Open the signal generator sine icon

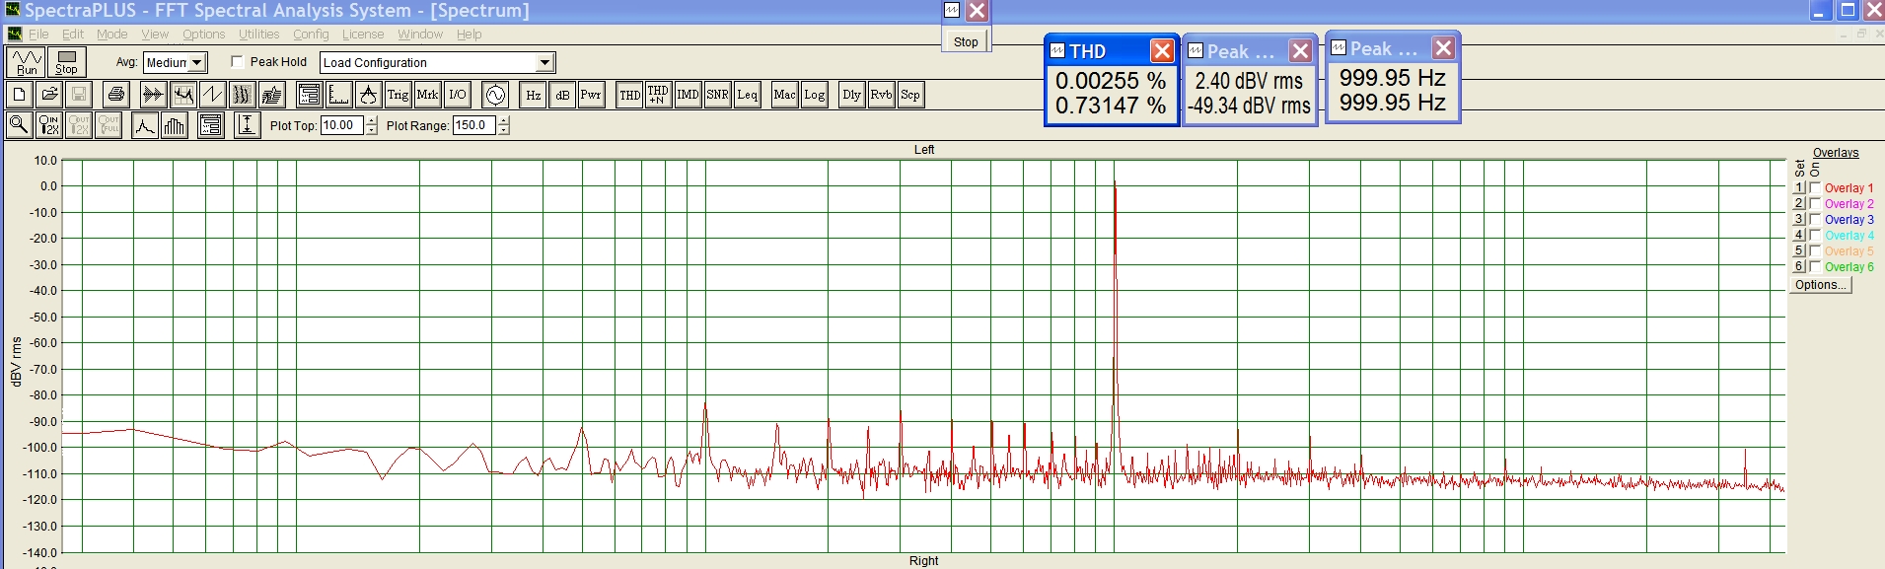coord(495,95)
